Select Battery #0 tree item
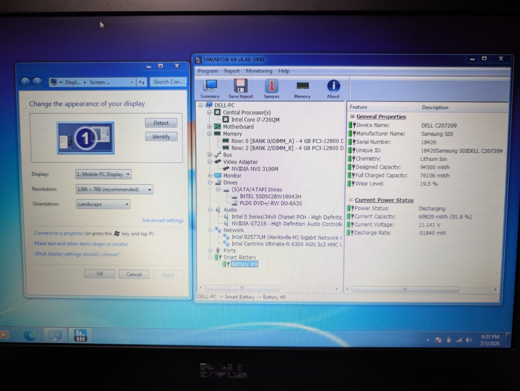This screenshot has height=391, width=520. point(244,264)
